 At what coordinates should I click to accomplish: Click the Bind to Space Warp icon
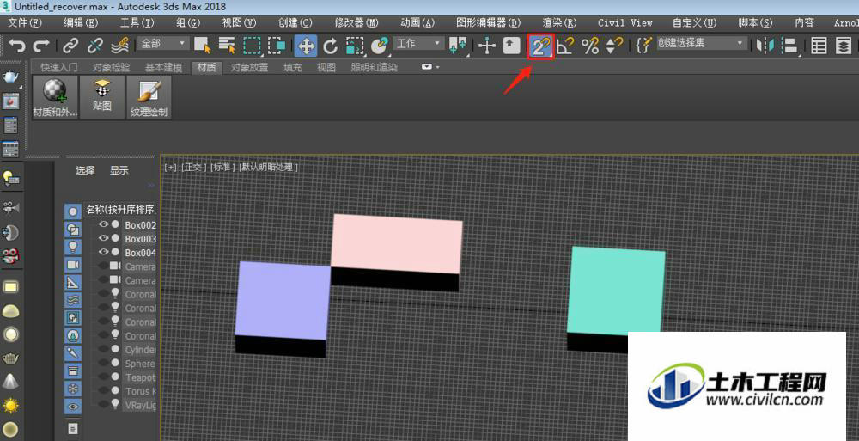pos(120,45)
